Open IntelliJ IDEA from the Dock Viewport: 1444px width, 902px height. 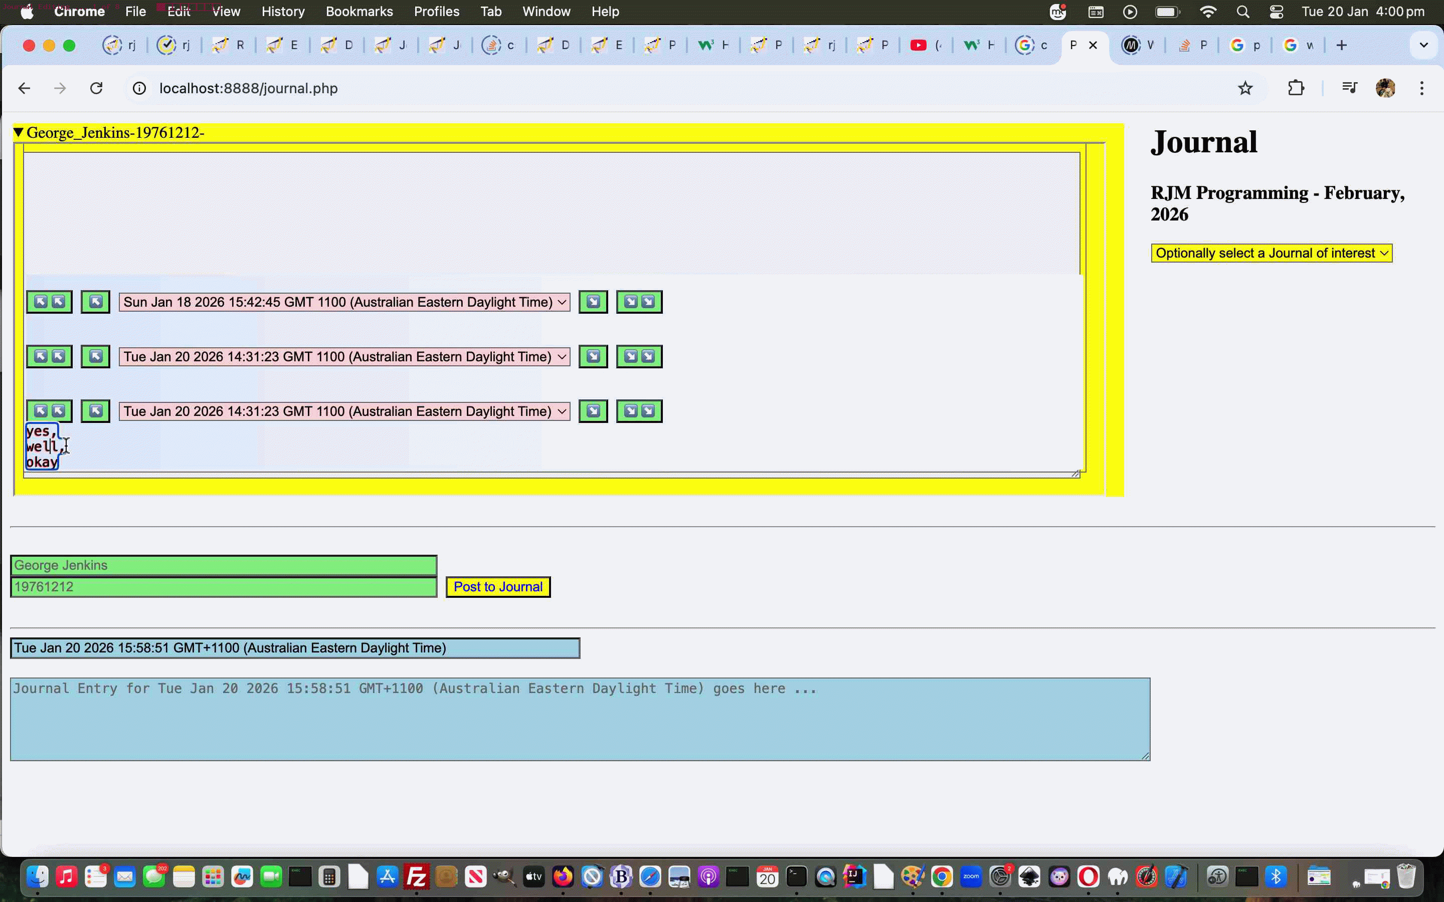[853, 876]
